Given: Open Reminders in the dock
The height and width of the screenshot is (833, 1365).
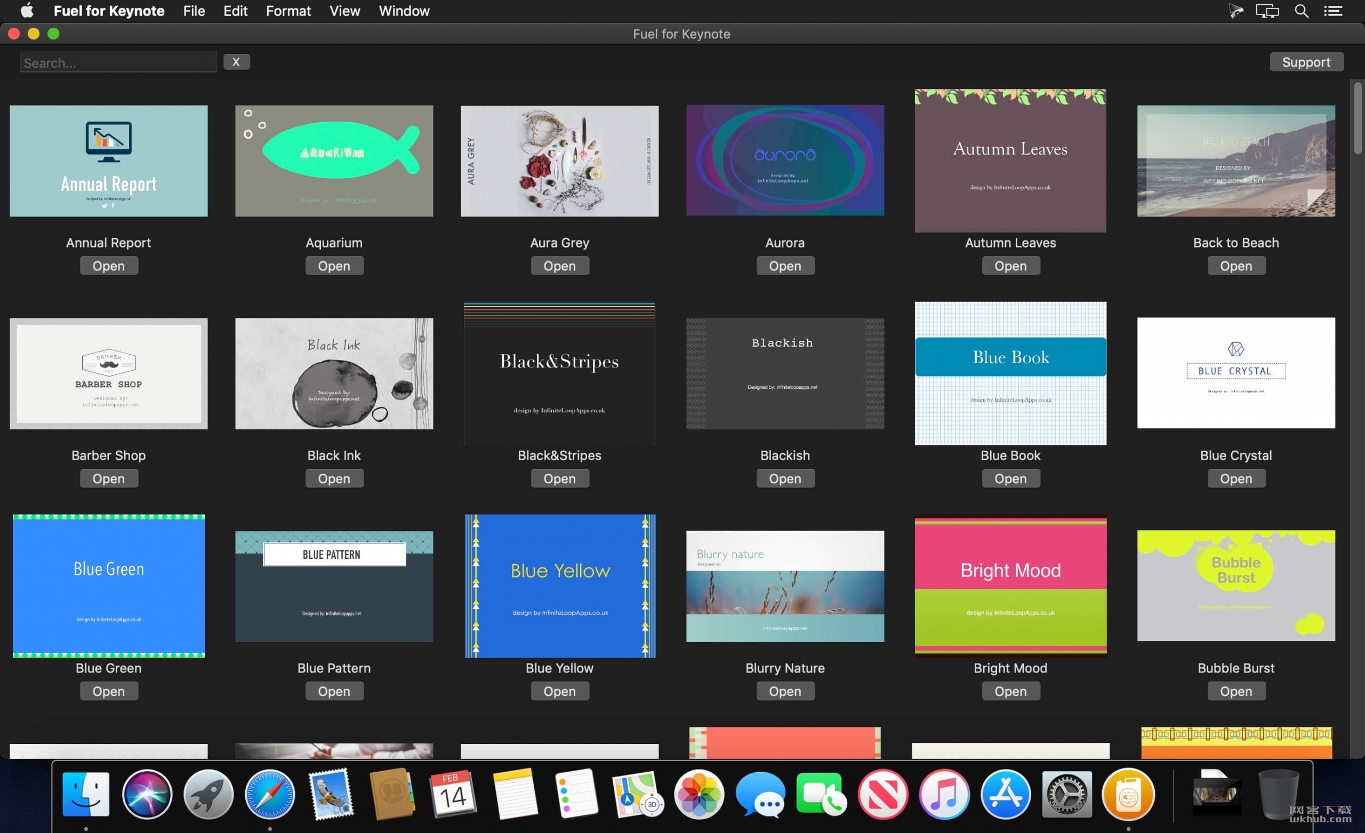Looking at the screenshot, I should (576, 794).
